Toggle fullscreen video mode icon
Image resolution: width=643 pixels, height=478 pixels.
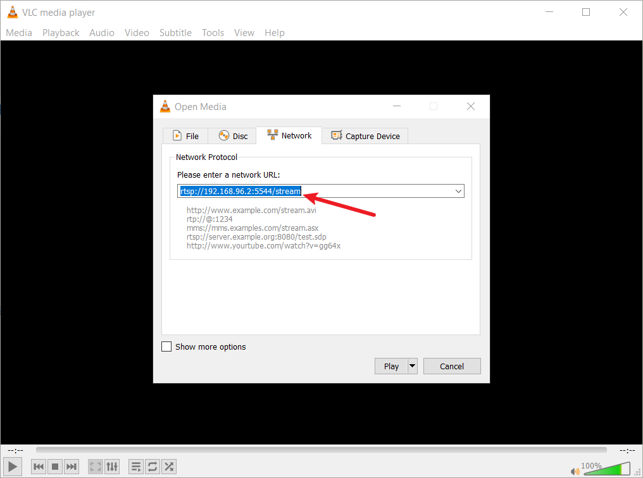coord(96,467)
